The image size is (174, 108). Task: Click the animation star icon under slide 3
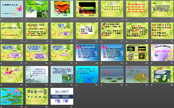[51, 20]
